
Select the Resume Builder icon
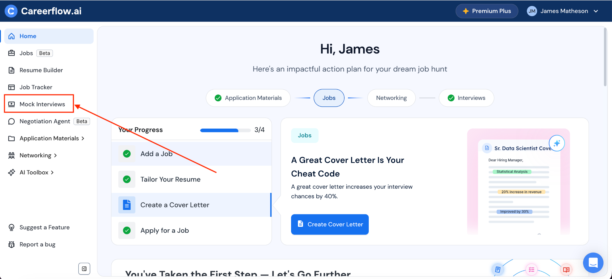point(12,70)
